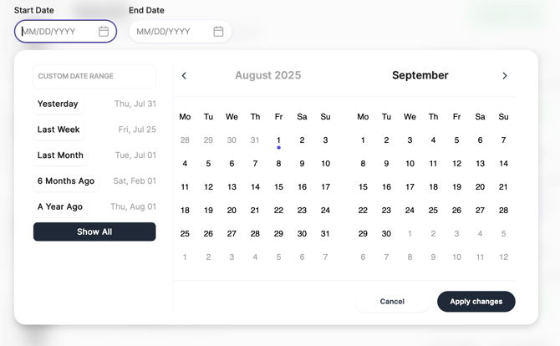Viewport: 560px width, 346px height.
Task: Advance to next month with right chevron
Action: [x=505, y=76]
